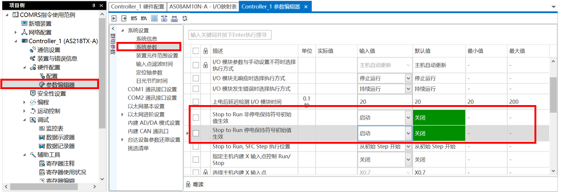
Task: Check the Stop to Run 非停电保持符号 row checkbox
Action: (196, 118)
